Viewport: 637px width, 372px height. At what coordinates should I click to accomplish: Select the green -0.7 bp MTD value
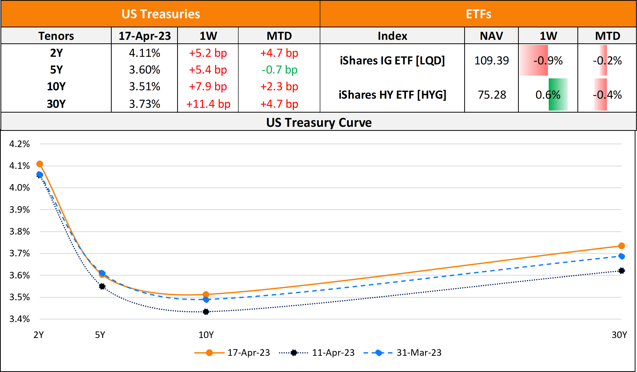pyautogui.click(x=279, y=70)
